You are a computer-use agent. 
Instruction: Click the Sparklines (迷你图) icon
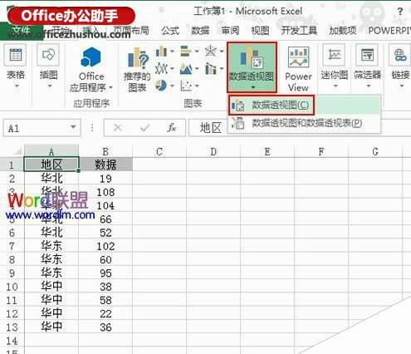click(x=335, y=55)
